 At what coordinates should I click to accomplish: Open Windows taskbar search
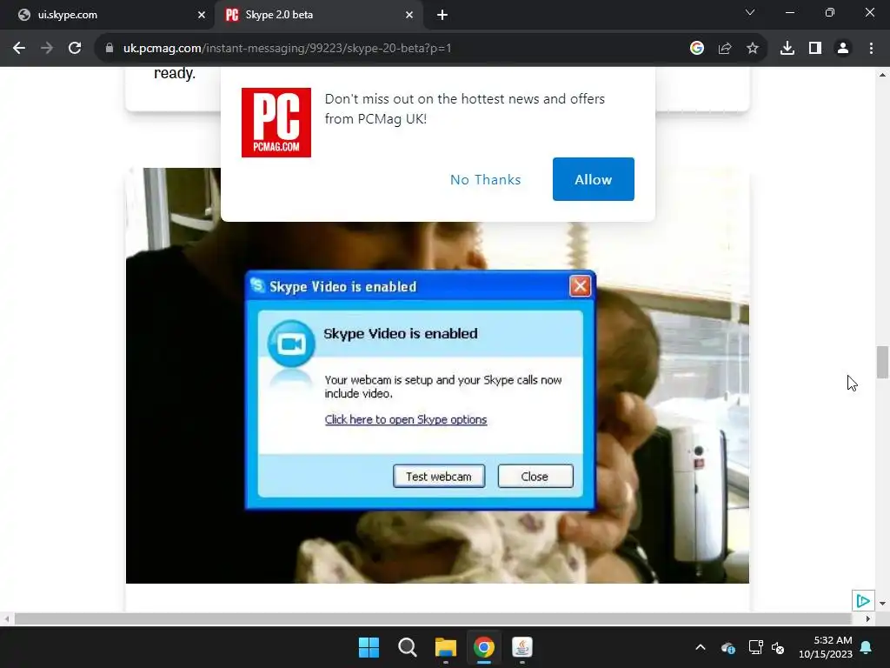click(407, 647)
